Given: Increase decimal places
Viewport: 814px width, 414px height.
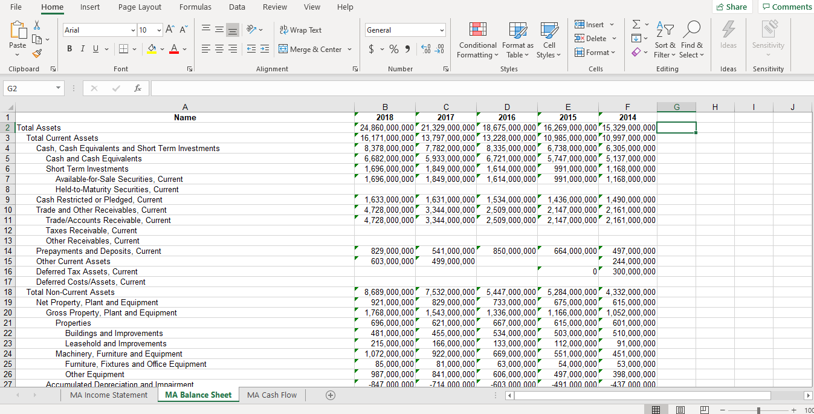Looking at the screenshot, I should pos(425,49).
